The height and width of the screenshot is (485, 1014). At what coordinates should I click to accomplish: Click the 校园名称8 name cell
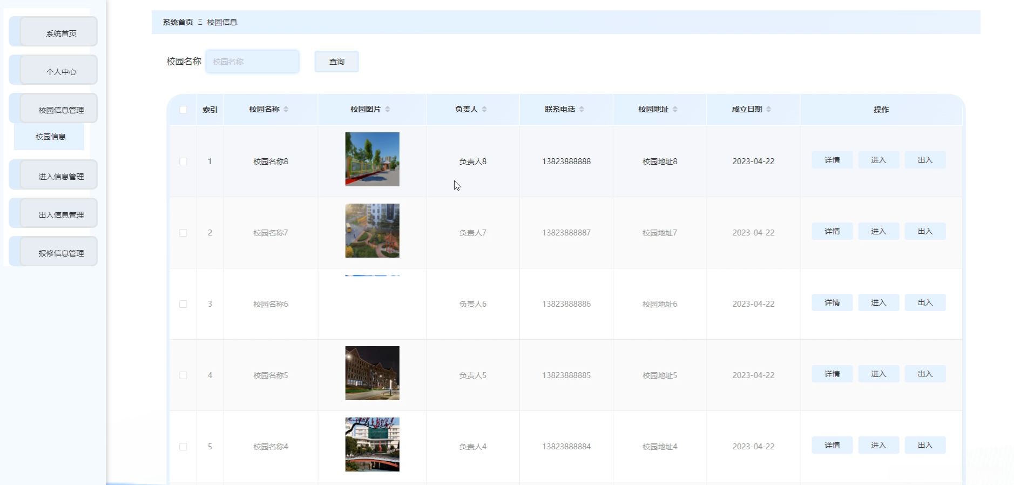(271, 161)
